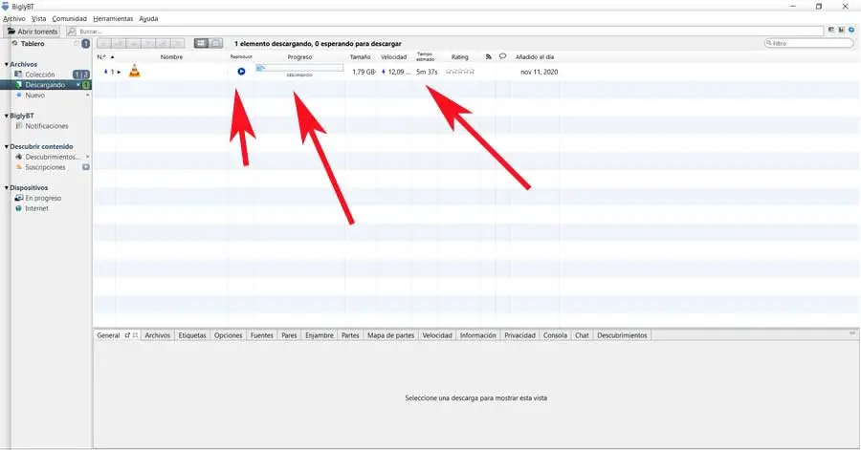Click the RSS feed column header icon
The image size is (861, 450).
point(488,56)
